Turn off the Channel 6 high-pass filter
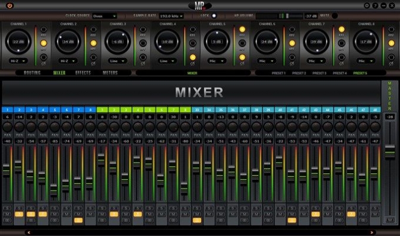Viewport: 400px width, 236px height. (292, 43)
